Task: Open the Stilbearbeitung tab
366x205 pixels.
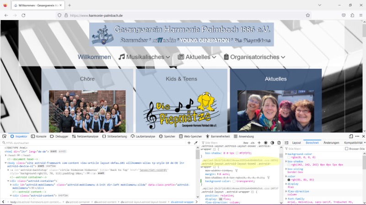Action: coord(115,136)
